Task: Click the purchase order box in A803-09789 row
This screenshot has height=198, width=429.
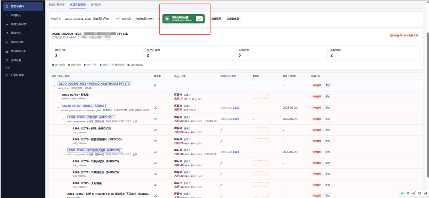Action: (x=261, y=96)
